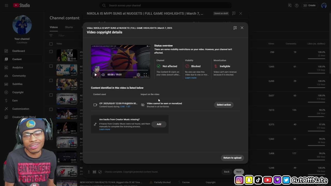Jump to content found timestamp 0:44 - 1:07
Screen dimensions: 331x186
[125, 106]
